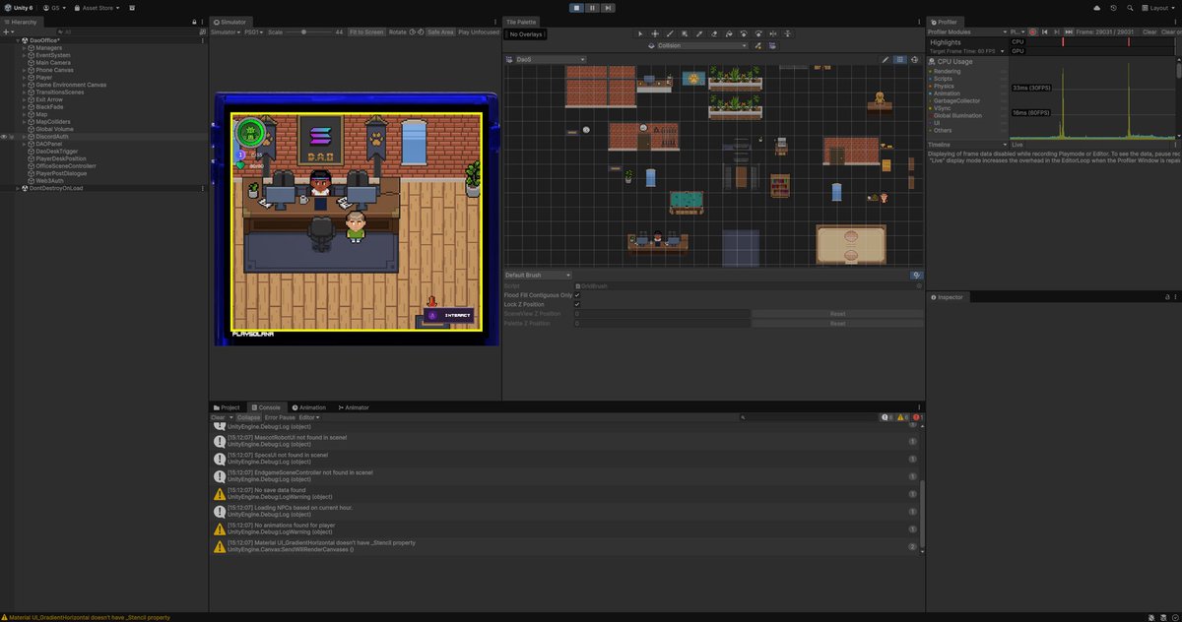Viewport: 1182px width, 622px height.
Task: Click the Hierarchy lock icon
Action: [194, 21]
